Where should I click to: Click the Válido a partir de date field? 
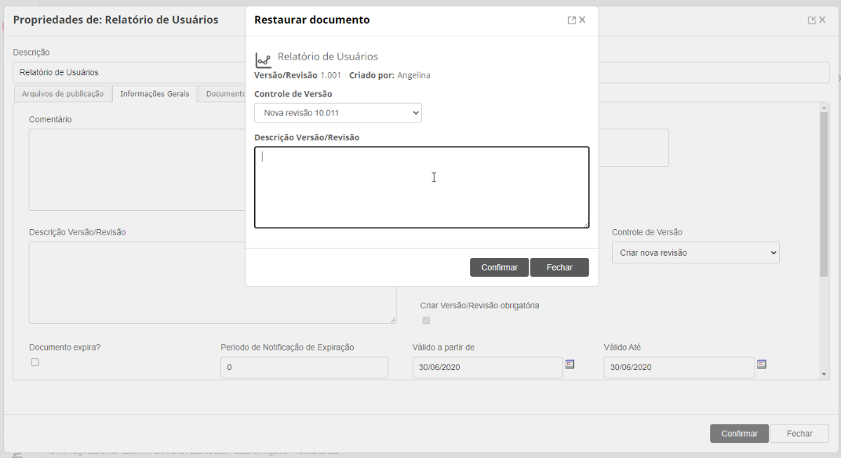pyautogui.click(x=487, y=367)
